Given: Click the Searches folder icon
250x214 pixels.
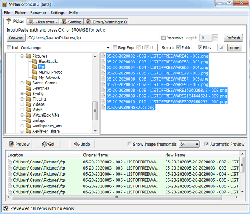Looking at the screenshot, I should point(28,88).
